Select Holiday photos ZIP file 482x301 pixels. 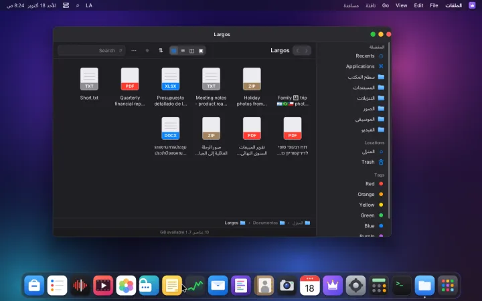click(x=252, y=86)
